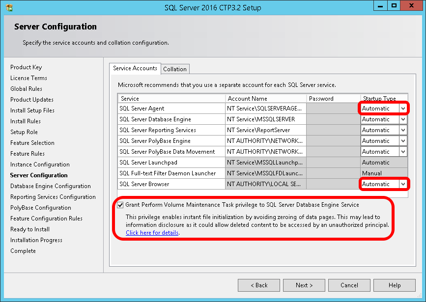The height and width of the screenshot is (302, 426).
Task: Open Startup Type dropdown for PolyBase Engine
Action: 403,141
